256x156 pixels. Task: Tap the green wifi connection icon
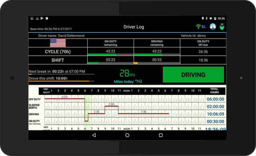(x=198, y=27)
